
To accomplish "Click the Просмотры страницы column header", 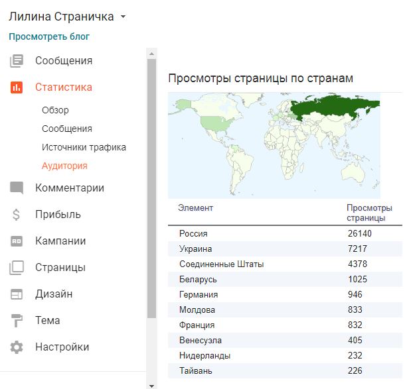I will coord(369,213).
